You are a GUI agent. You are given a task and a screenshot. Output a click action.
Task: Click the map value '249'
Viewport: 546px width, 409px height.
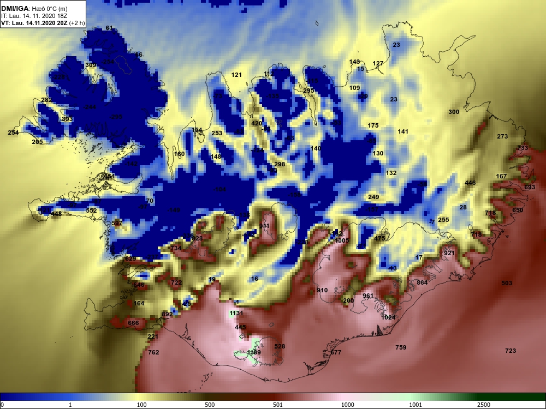pos(373,197)
